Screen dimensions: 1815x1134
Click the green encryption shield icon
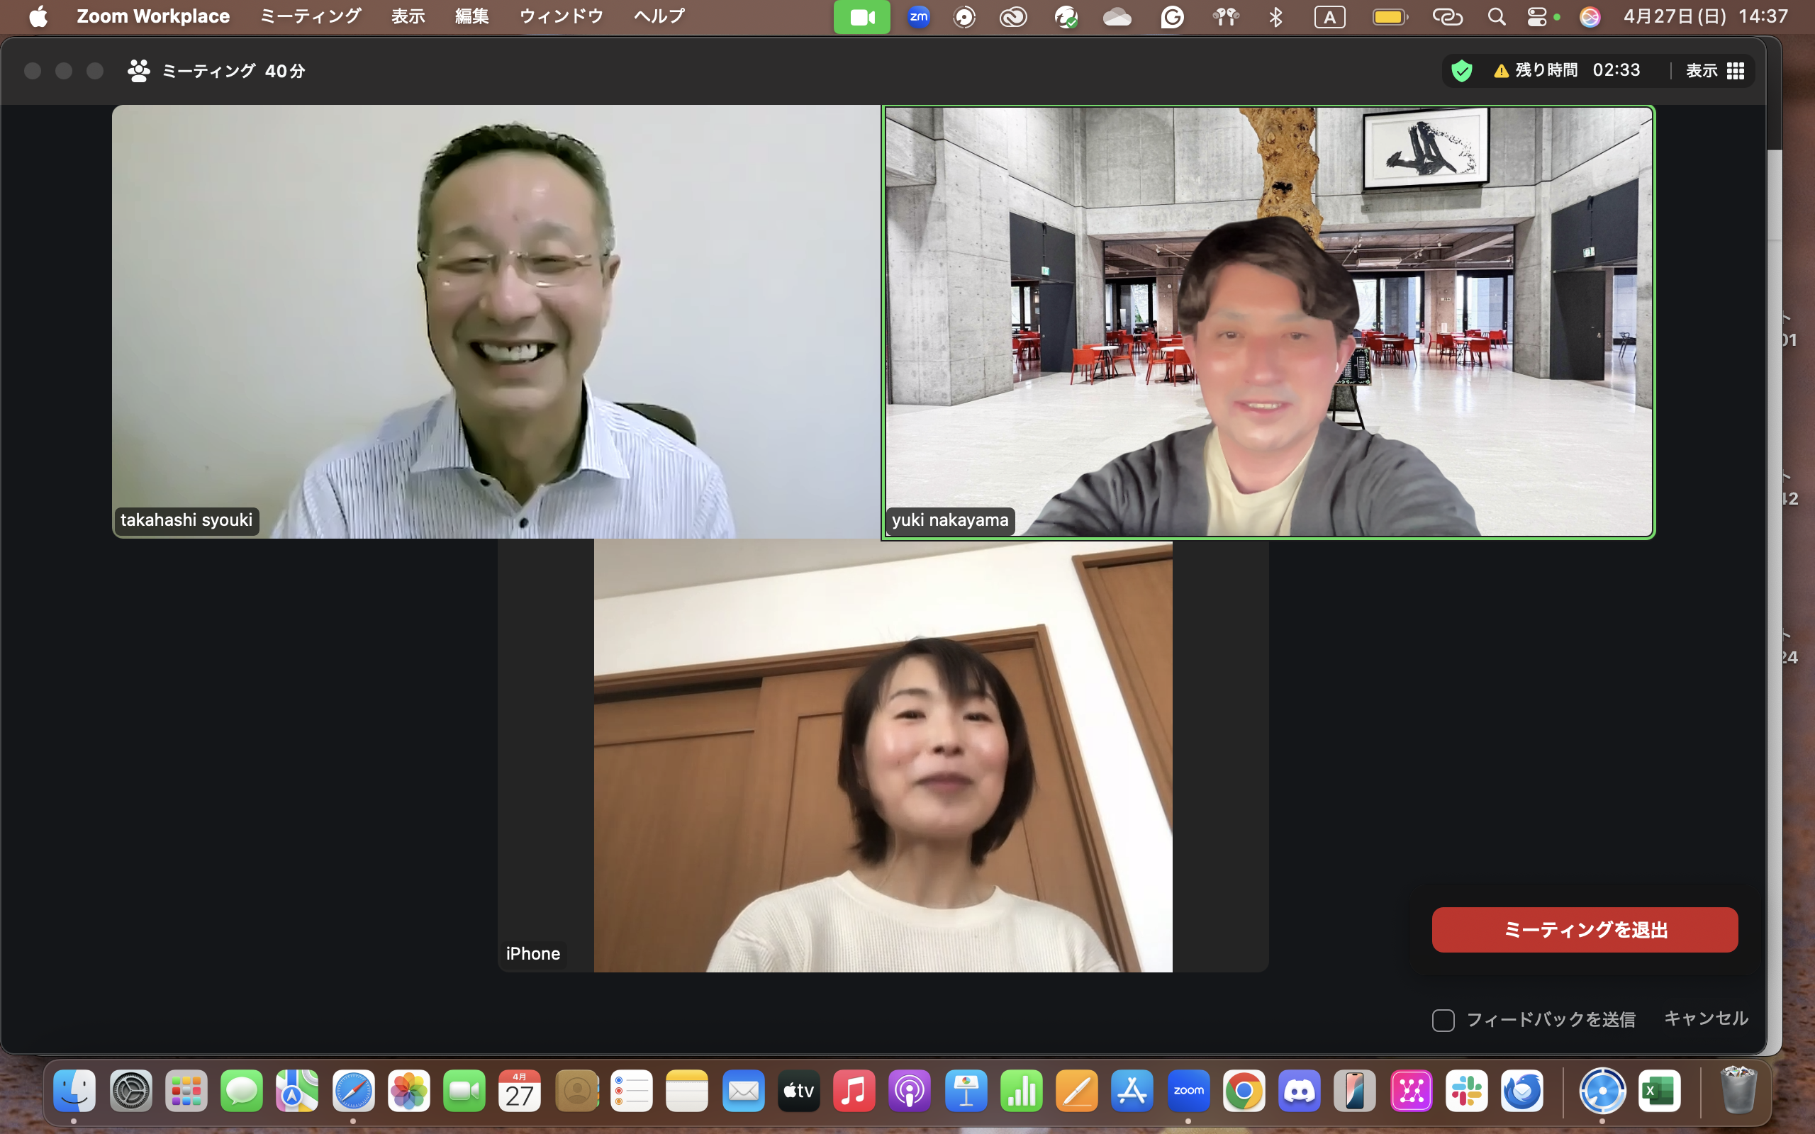pos(1461,70)
